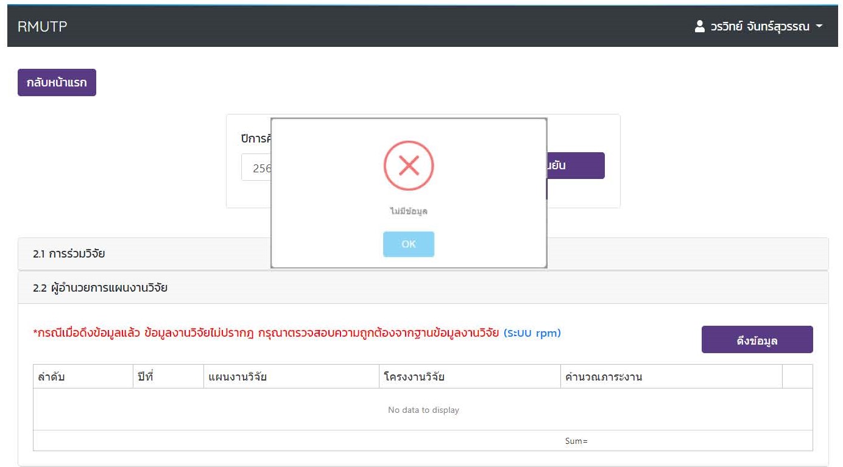Click the RMUTP brand link
The height and width of the screenshot is (467, 843).
(42, 27)
